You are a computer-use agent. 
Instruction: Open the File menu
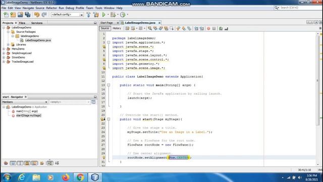pos(4,8)
